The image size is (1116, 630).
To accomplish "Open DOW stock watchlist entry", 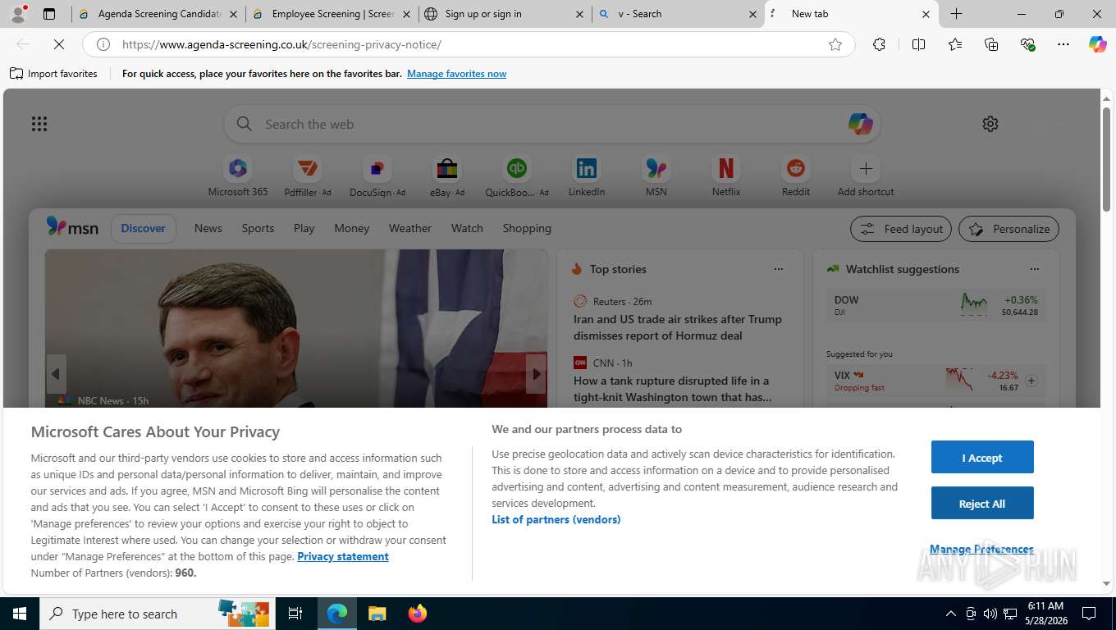I will (936, 304).
